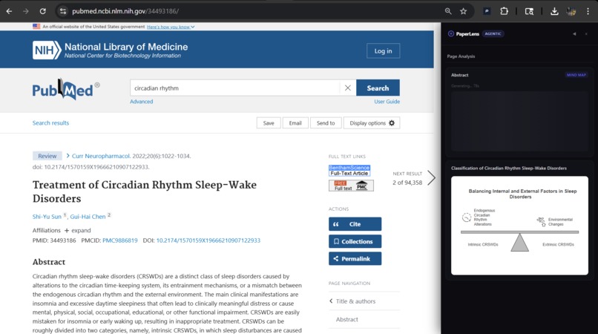
Task: Open the DOI 10.2174 link
Action: [x=208, y=240]
